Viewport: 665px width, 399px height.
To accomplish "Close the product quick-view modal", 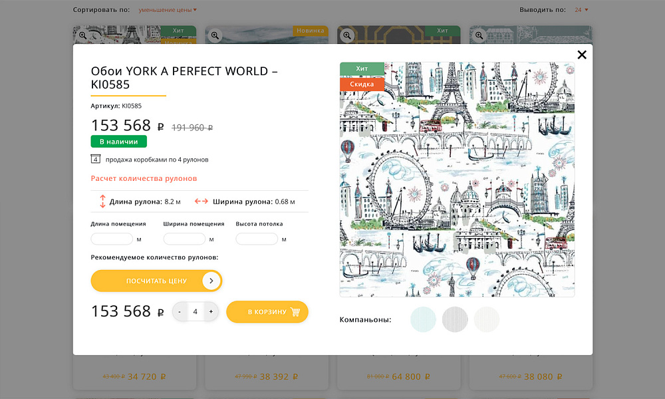I will pos(582,55).
